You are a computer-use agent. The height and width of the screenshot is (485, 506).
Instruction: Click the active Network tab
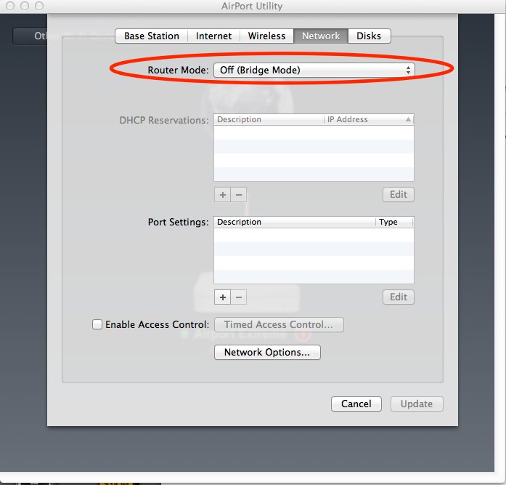tap(320, 36)
